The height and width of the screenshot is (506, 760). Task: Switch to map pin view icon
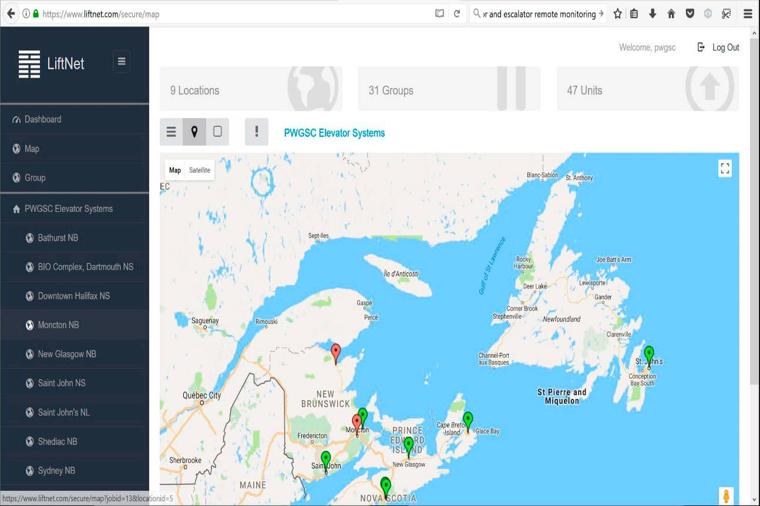[x=194, y=131]
